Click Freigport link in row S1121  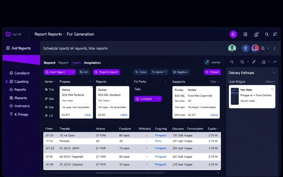tap(161, 135)
